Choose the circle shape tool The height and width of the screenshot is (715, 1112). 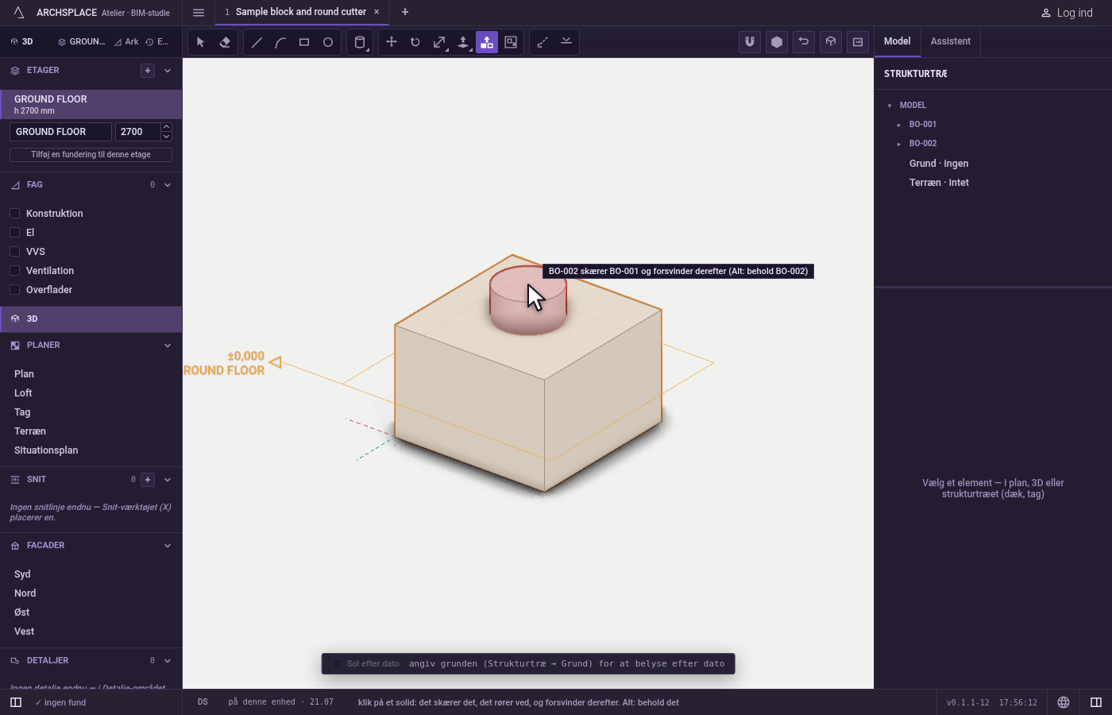328,42
